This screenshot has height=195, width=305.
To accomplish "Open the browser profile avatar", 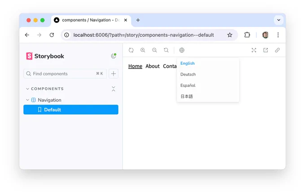I will pos(266,35).
